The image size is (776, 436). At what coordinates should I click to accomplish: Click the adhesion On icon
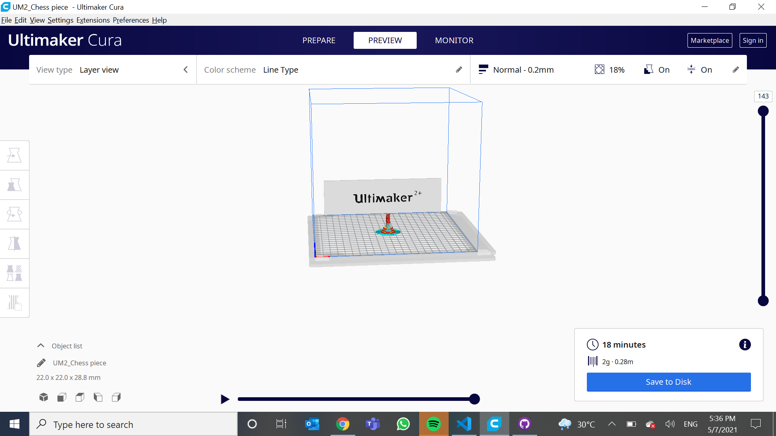click(x=691, y=70)
